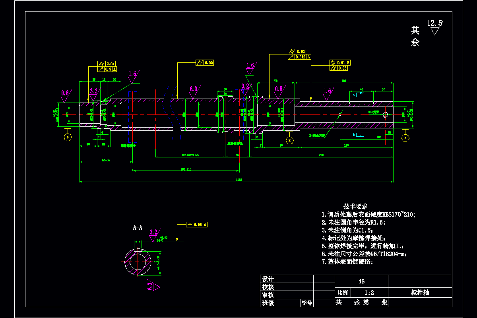Select the blue dashed friction-weld rectangle on the left
The width and height of the screenshot is (477, 318).
pyautogui.click(x=133, y=117)
